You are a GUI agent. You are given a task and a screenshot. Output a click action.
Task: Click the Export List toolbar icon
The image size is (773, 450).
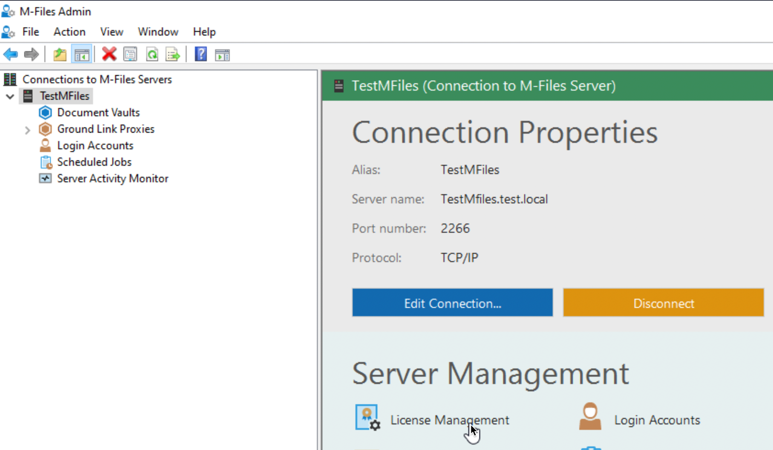[173, 55]
